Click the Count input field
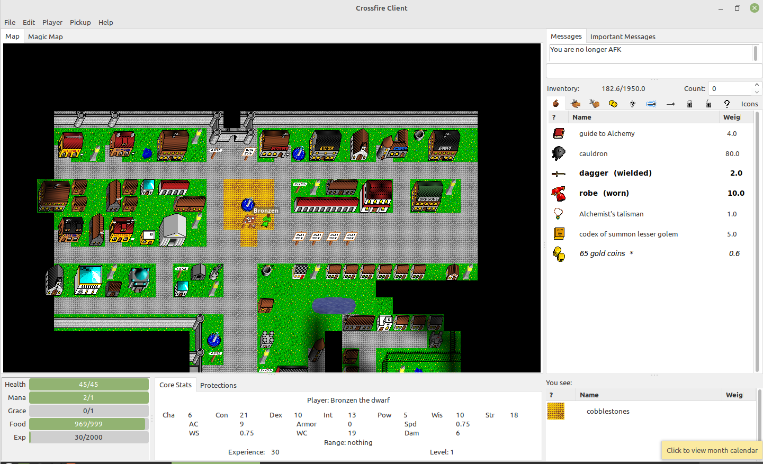The width and height of the screenshot is (763, 464). pos(731,88)
